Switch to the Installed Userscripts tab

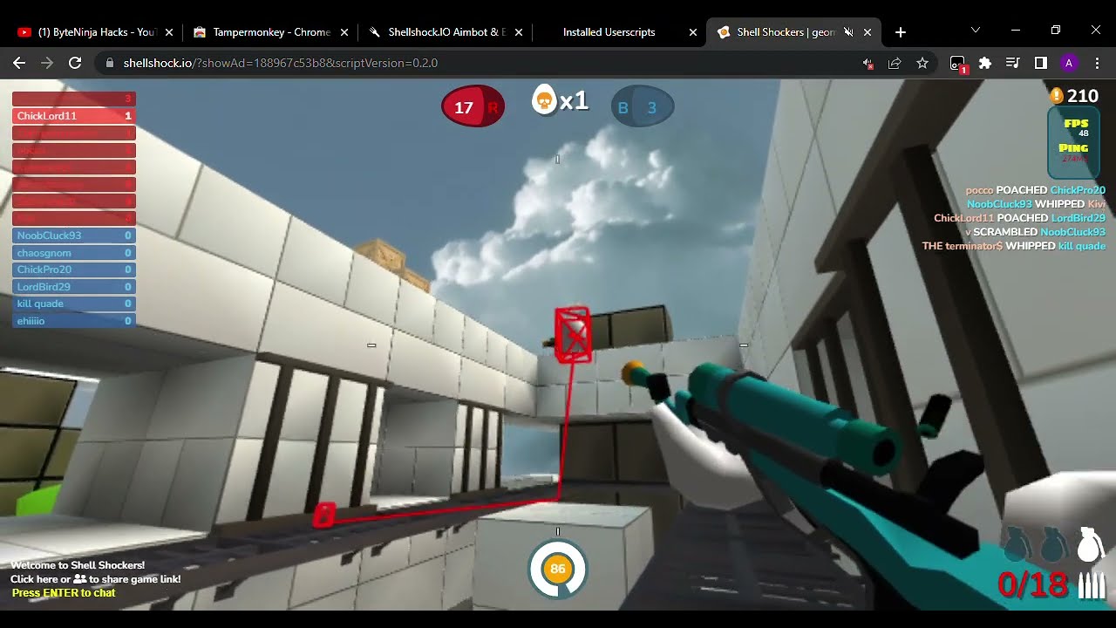(x=617, y=32)
